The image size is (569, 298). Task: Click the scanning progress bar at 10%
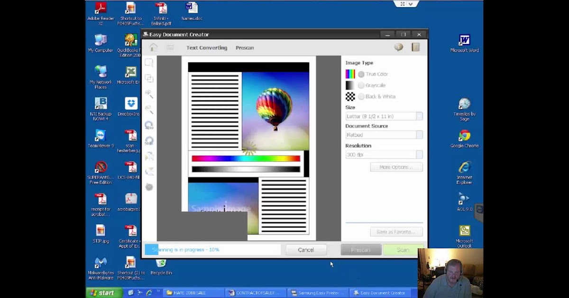point(213,250)
